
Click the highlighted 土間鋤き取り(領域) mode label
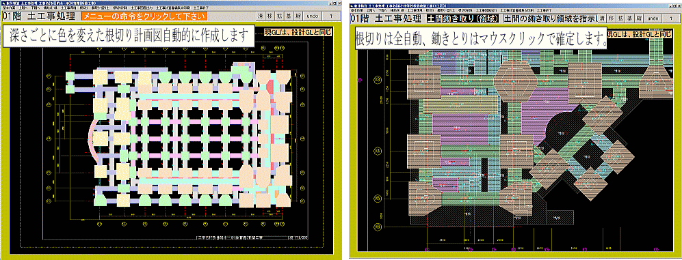coord(463,18)
